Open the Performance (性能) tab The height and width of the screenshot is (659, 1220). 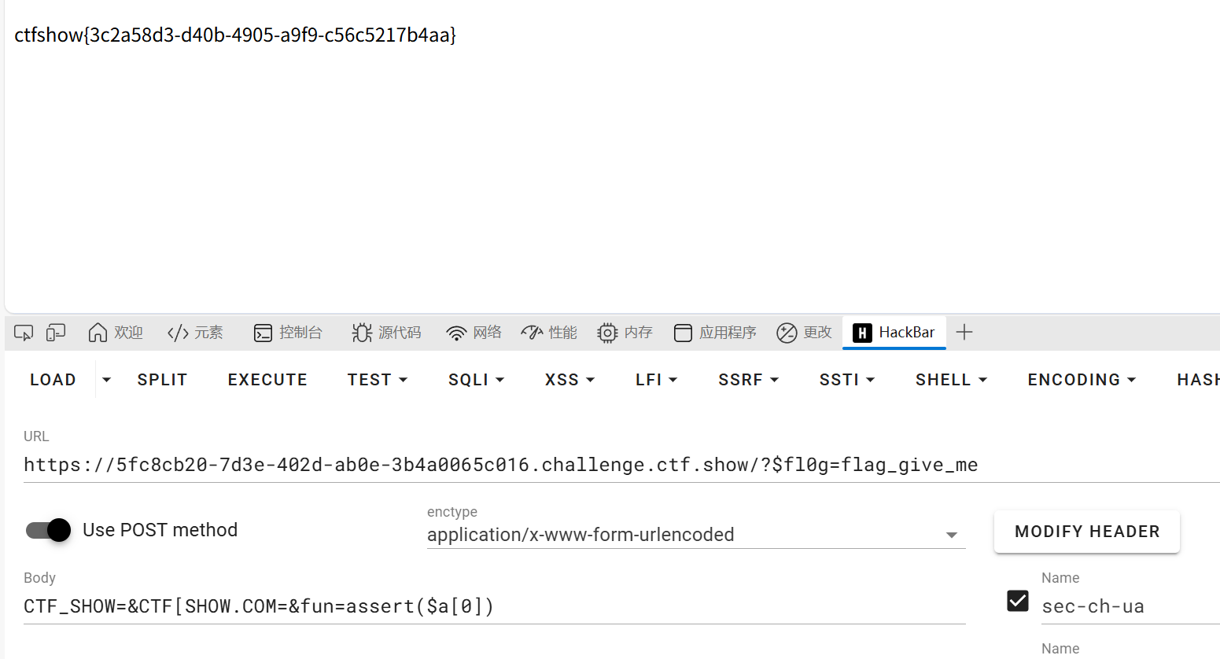coord(549,333)
